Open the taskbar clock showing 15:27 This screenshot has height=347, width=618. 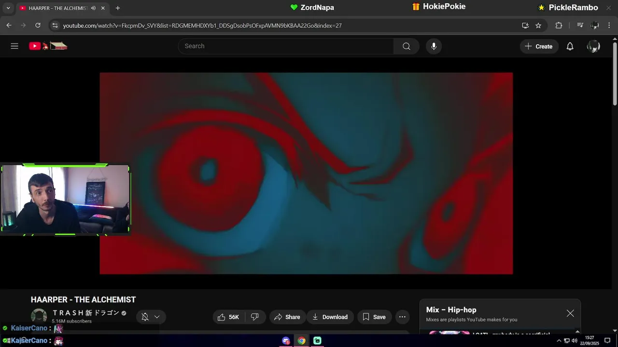(590, 340)
